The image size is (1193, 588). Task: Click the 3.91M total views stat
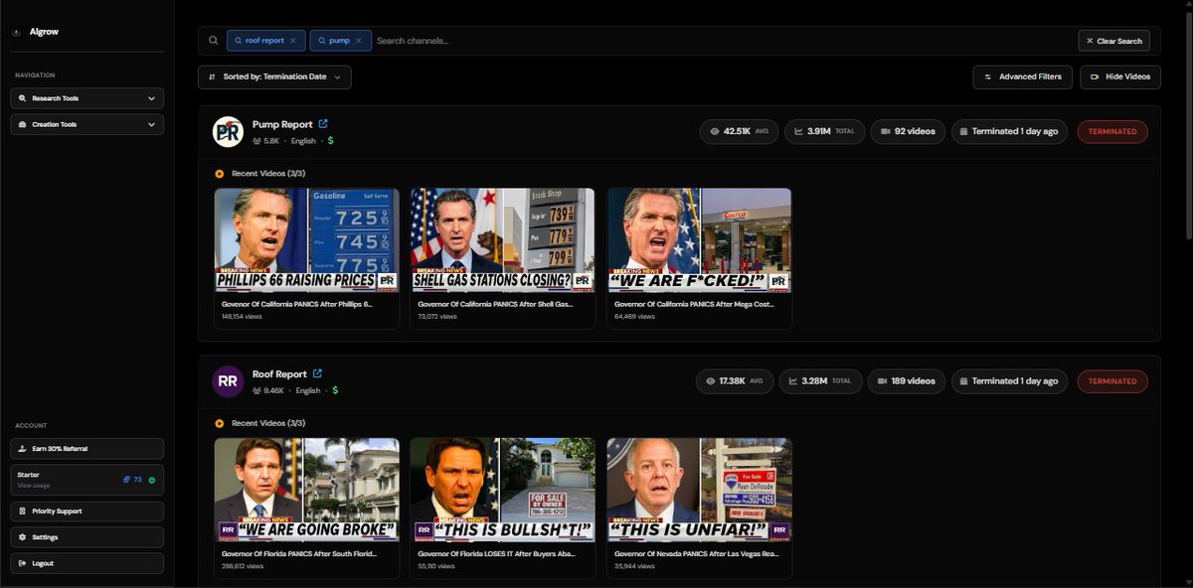point(824,131)
